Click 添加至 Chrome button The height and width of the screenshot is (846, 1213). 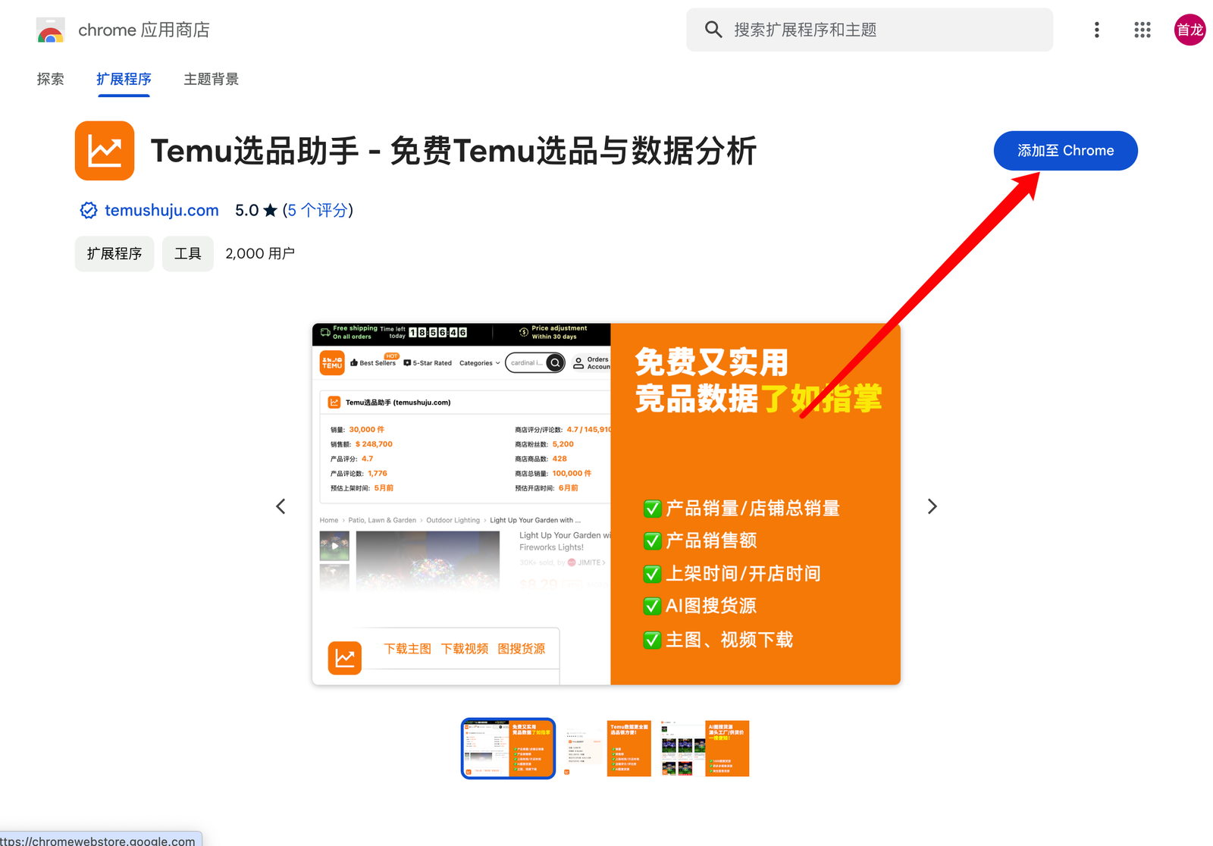1065,151
